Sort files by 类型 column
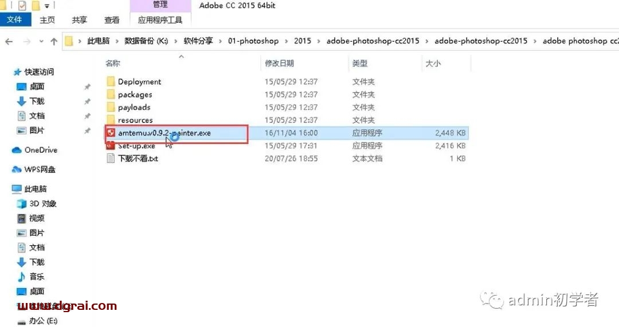Viewport: 619px width, 327px height. coord(359,63)
